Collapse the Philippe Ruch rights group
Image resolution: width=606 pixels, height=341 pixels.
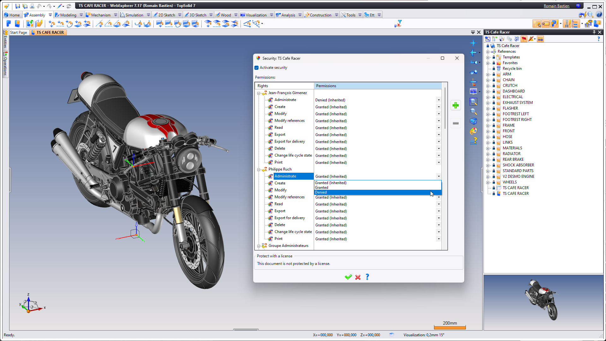[258, 170]
